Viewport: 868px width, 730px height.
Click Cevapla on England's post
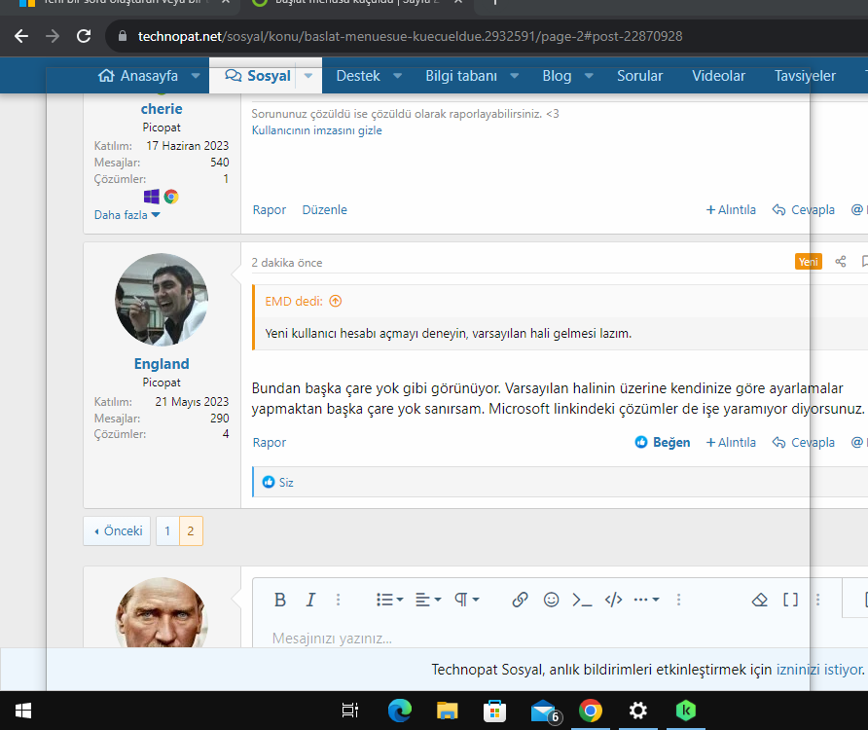[x=803, y=443]
